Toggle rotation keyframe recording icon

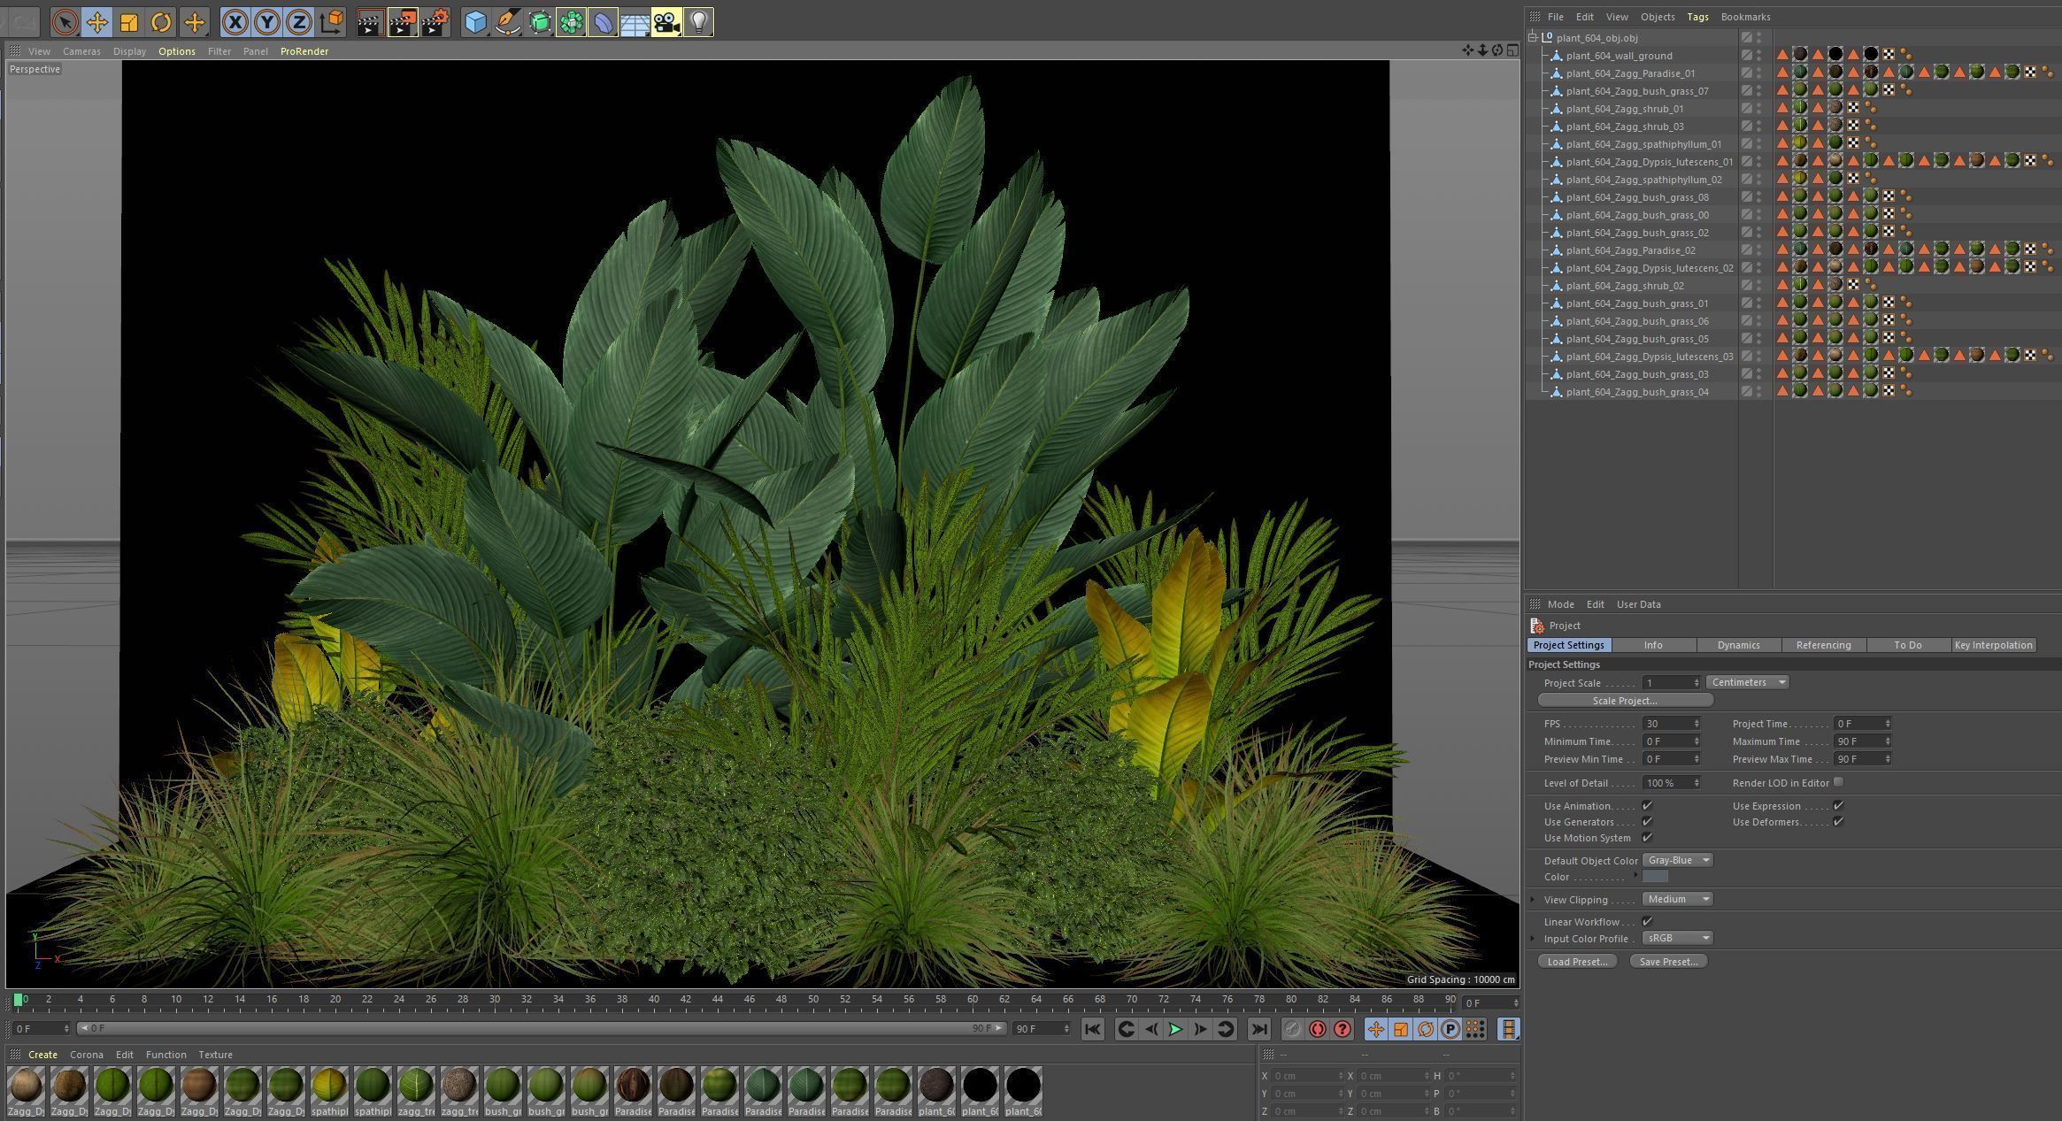(x=1426, y=1029)
